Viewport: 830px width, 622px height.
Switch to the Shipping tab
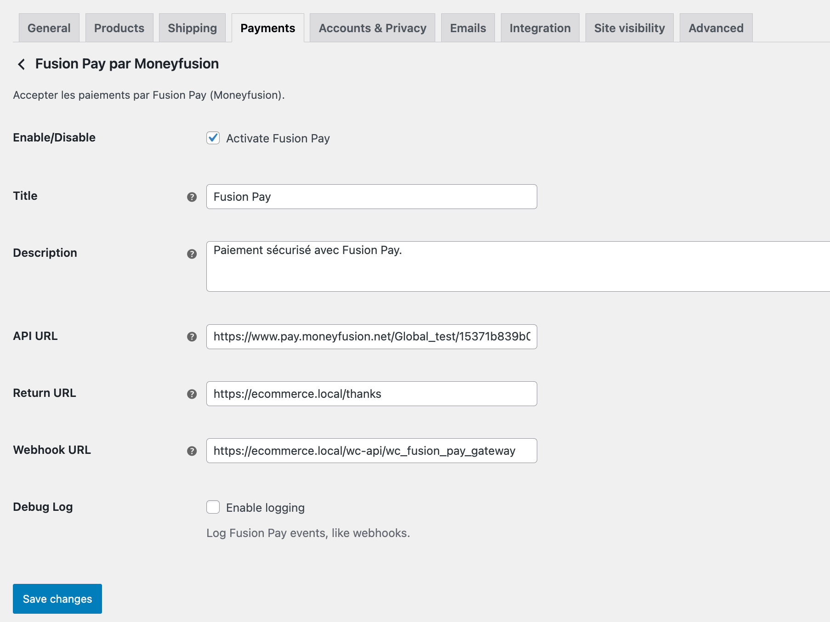[x=192, y=28]
